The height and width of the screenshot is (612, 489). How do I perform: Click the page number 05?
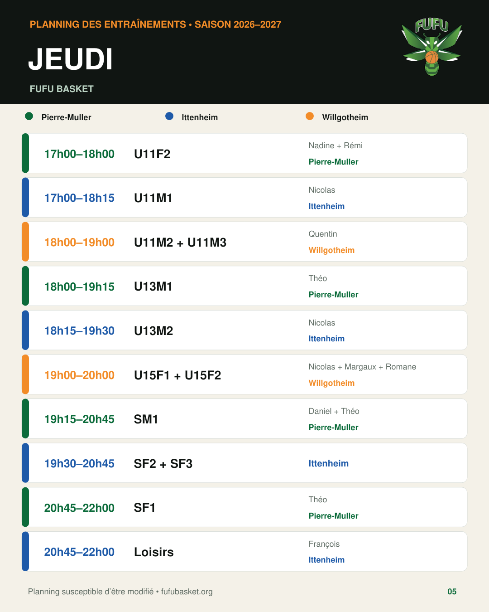(x=452, y=592)
